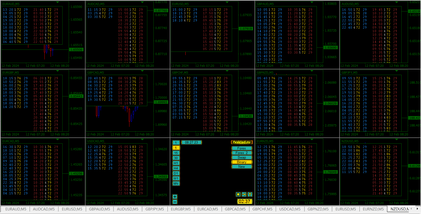The image size is (421, 214).
Task: Select the 5-minute timeframe button
Action: (176, 148)
